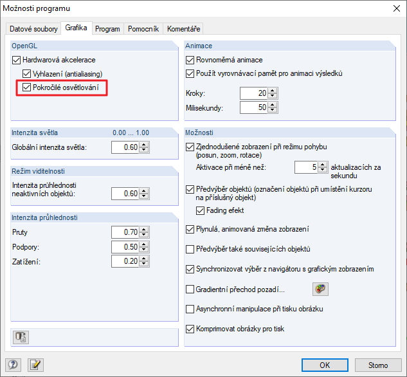Enable Asynchronní manipulace při tisku obrázku
The image size is (407, 377).
click(x=190, y=309)
